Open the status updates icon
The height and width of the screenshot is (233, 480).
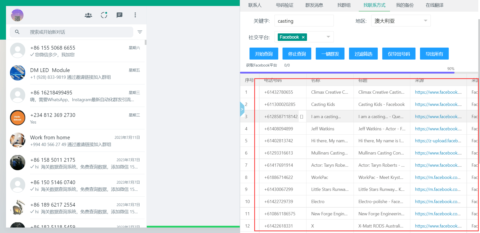point(104,15)
